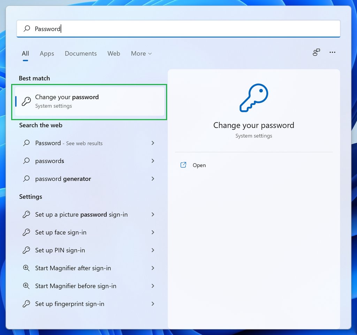Click the key icon next to Set up face sign-in

point(26,232)
